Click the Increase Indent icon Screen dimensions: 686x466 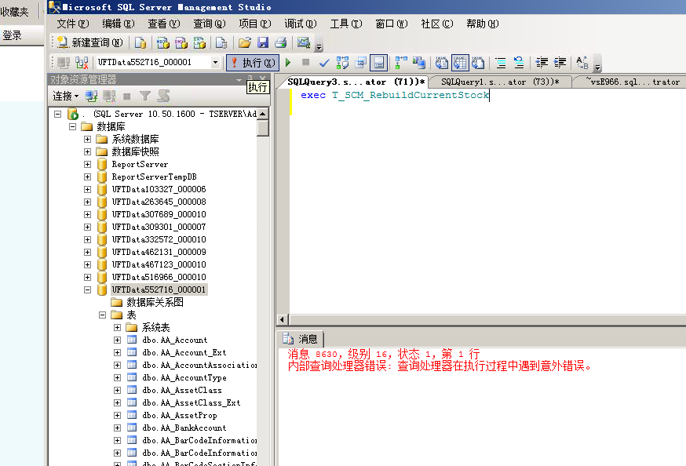pos(560,63)
